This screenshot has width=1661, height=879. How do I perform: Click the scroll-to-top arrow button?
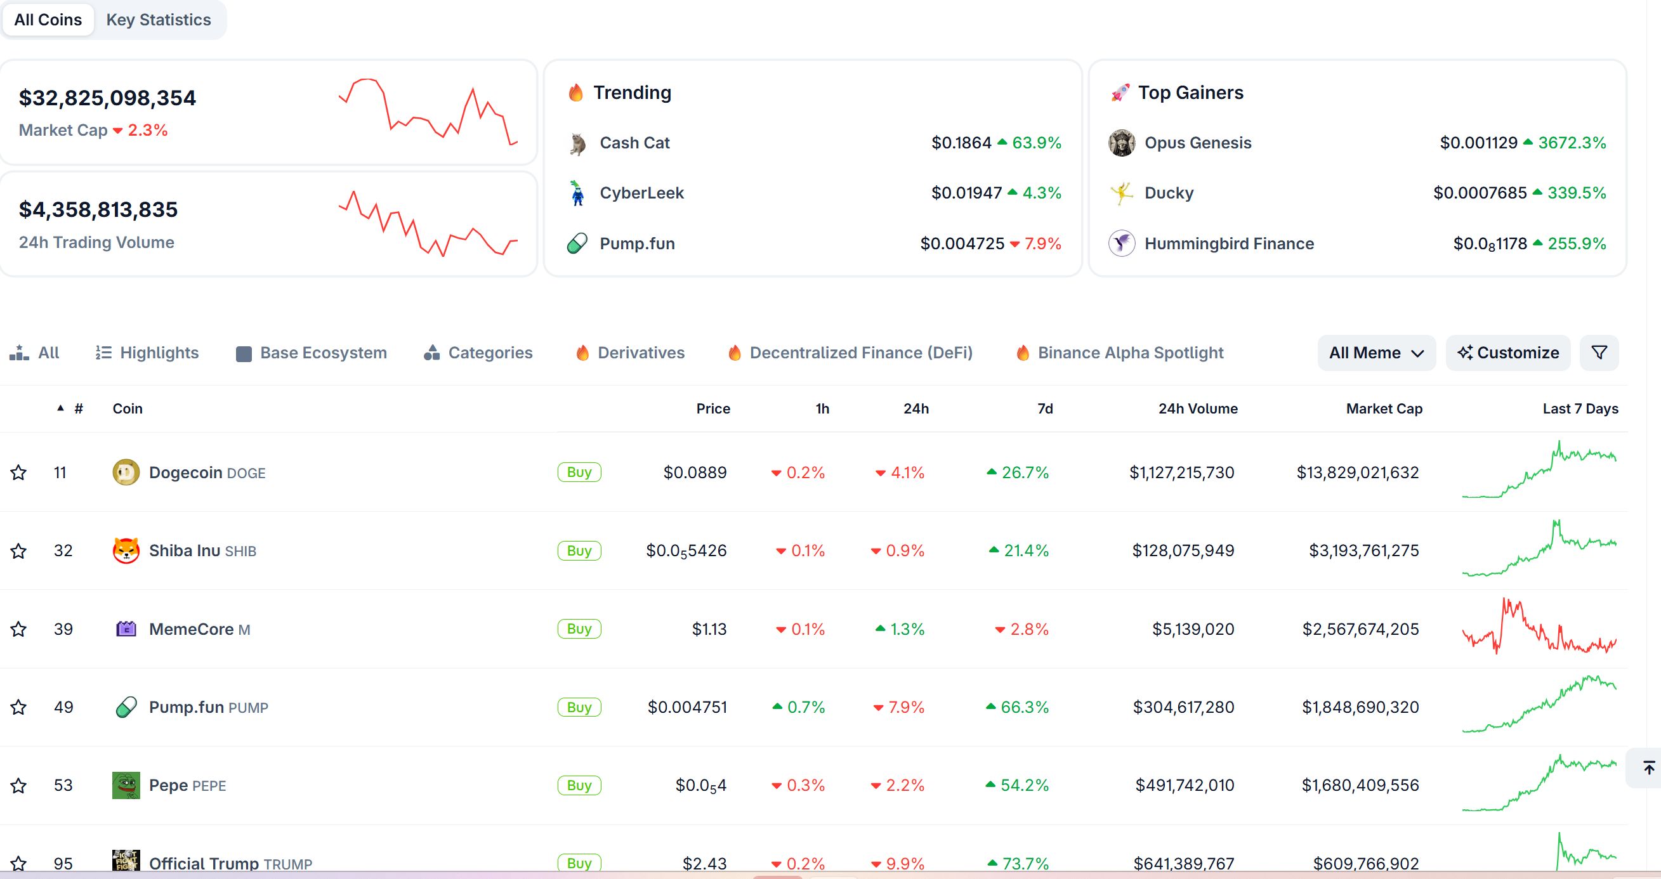1649,767
